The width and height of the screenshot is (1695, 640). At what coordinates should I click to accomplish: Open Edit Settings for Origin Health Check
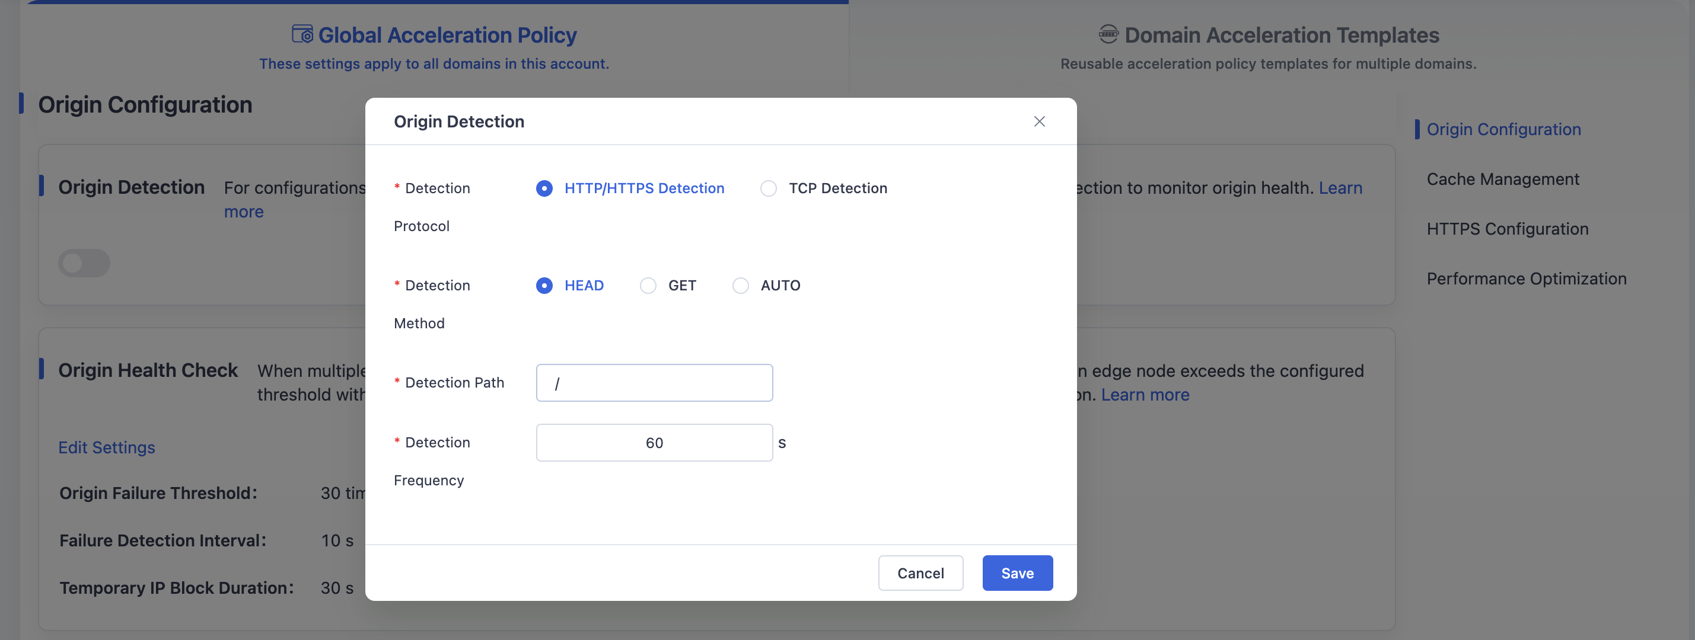[x=107, y=447]
